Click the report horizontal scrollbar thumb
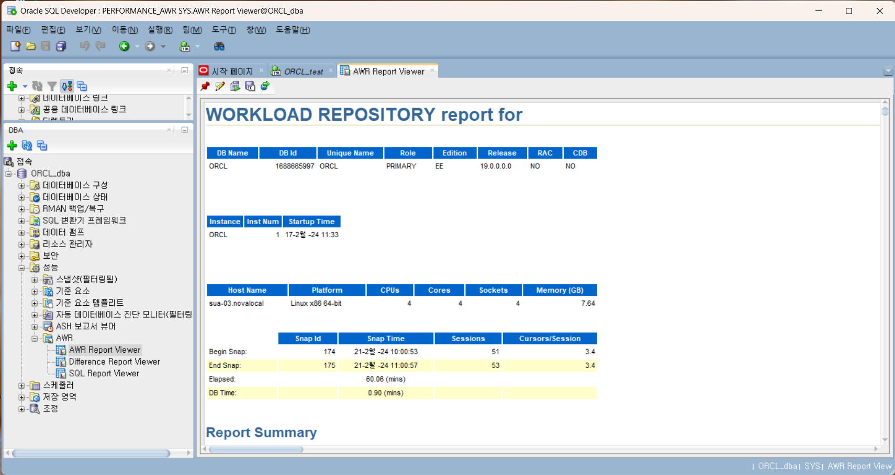The image size is (895, 475). pyautogui.click(x=256, y=449)
